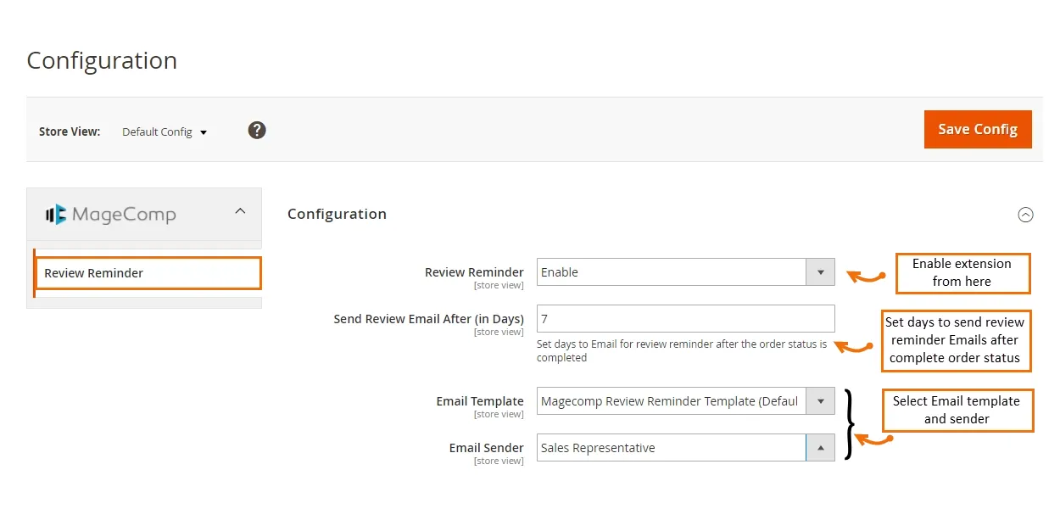Click the Email Template dropdown arrow
This screenshot has width=1060, height=509.
(820, 401)
